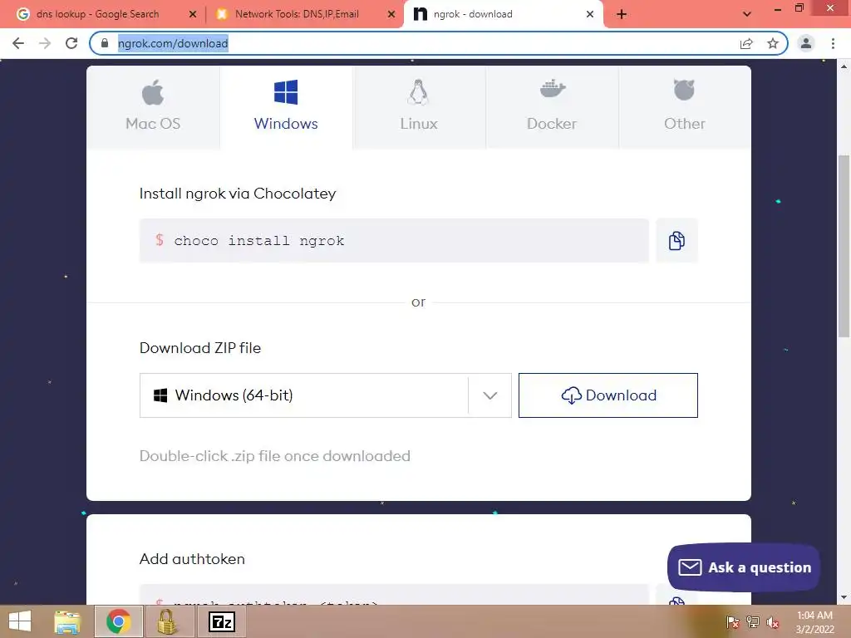
Task: Go forward in browser history
Action: [45, 43]
